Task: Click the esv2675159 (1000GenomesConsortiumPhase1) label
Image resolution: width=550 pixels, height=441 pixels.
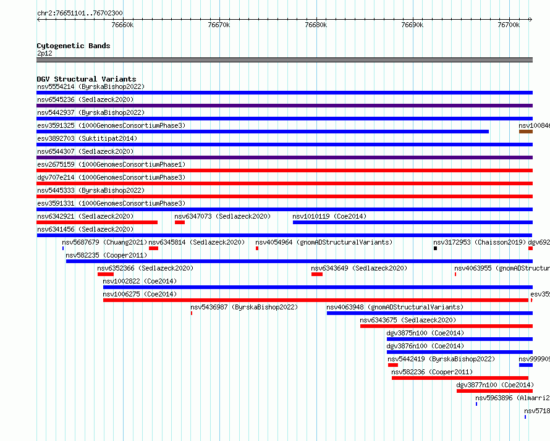Action: point(111,164)
